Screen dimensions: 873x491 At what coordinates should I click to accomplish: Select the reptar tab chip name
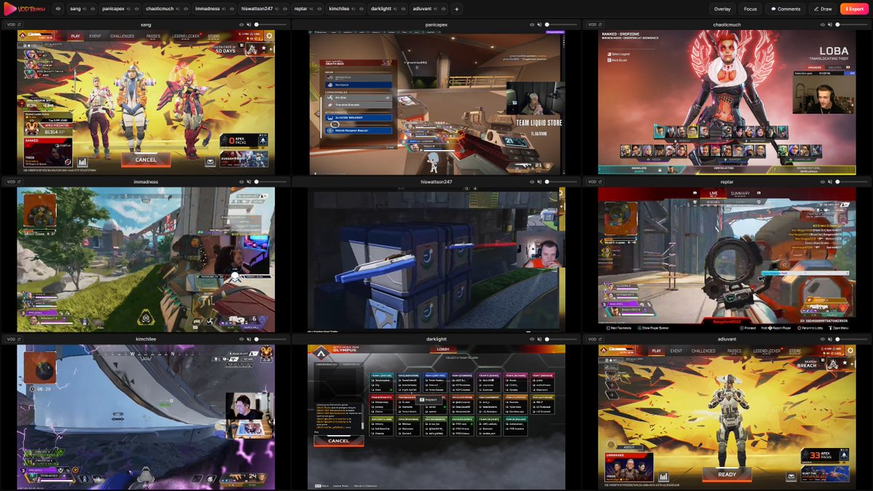300,9
